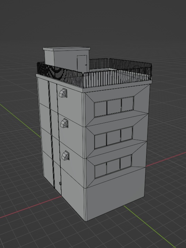Select the twisted cable running down side wall
Image resolution: width=186 pixels, height=248 pixels.
(x=51, y=135)
